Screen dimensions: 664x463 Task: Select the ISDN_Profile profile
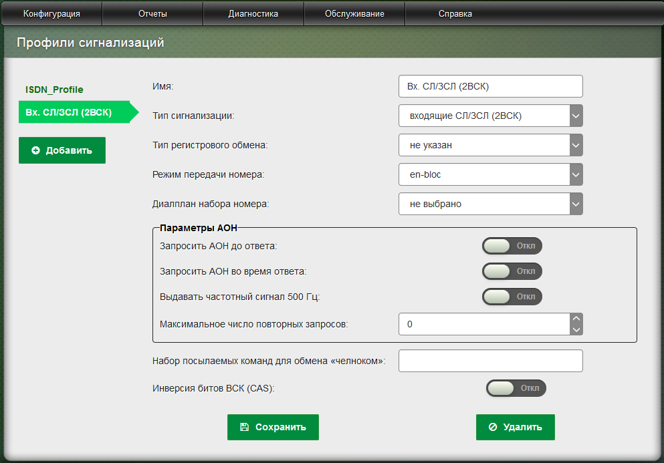click(x=54, y=90)
